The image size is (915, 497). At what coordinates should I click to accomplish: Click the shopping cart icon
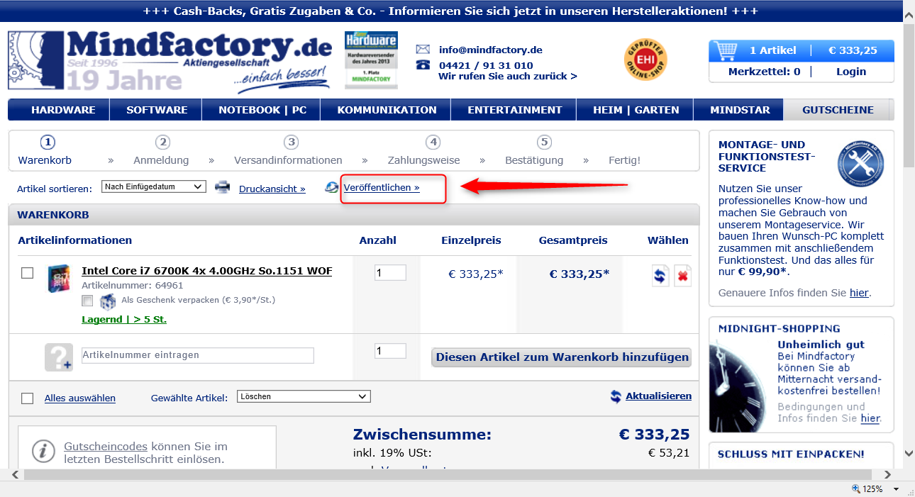click(726, 50)
